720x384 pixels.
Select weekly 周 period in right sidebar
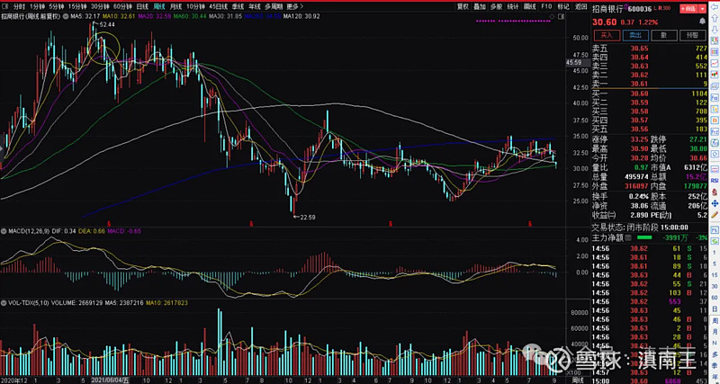coord(714,321)
